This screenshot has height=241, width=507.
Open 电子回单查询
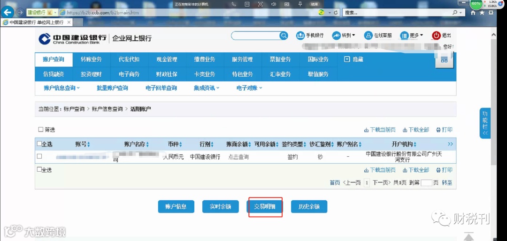[161, 88]
